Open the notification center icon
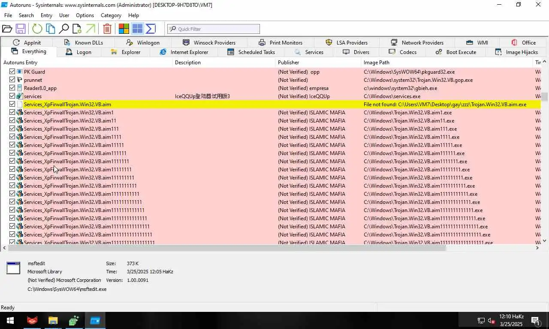 point(536,320)
